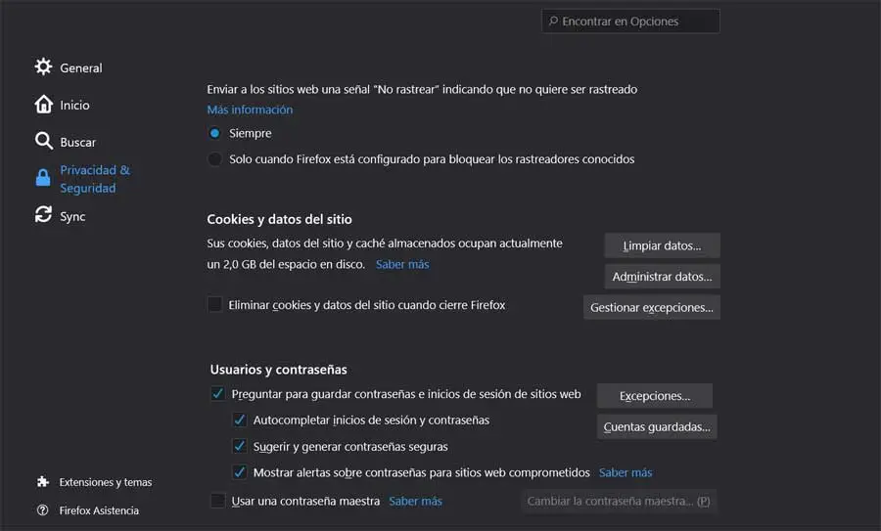This screenshot has width=881, height=531.
Task: Click the Privacidad lock icon
Action: 43,178
